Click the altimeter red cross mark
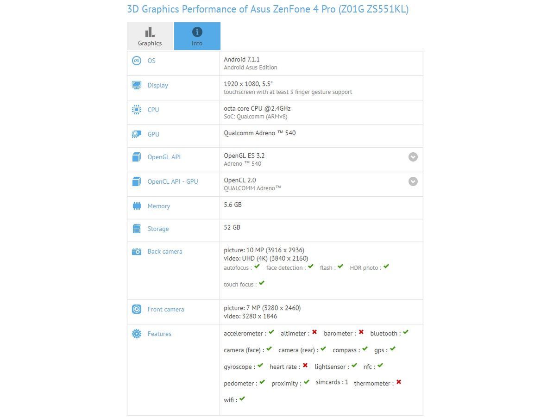The height and width of the screenshot is (417, 547). tap(314, 332)
